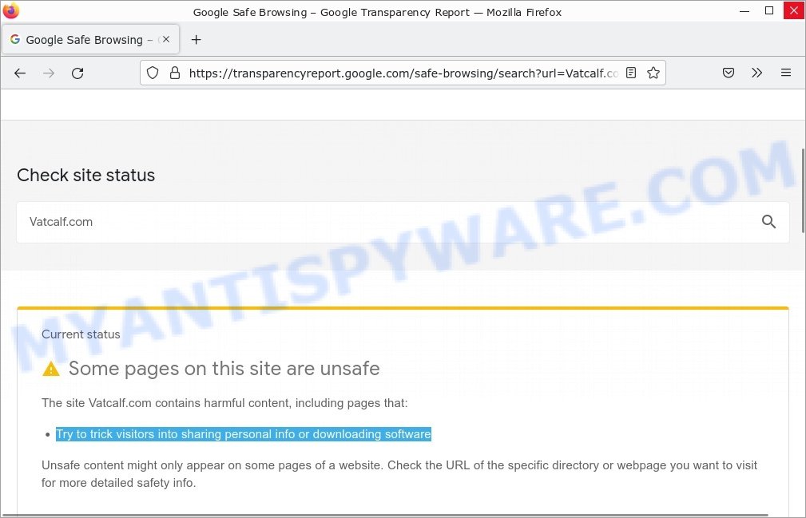Reload the current page
Viewport: 806px width, 518px height.
tap(77, 73)
